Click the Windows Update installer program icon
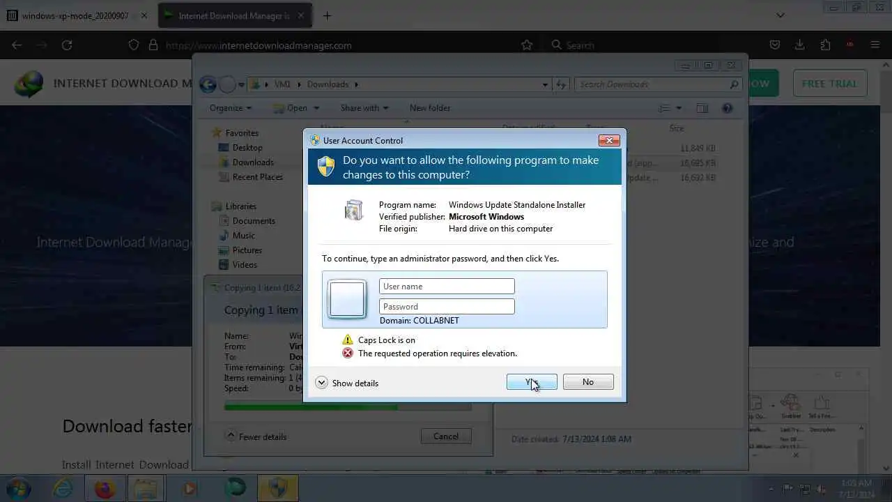This screenshot has width=892, height=502. (354, 210)
